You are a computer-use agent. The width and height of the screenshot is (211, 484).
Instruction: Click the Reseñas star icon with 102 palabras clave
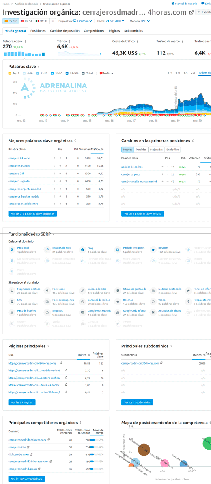153,250
